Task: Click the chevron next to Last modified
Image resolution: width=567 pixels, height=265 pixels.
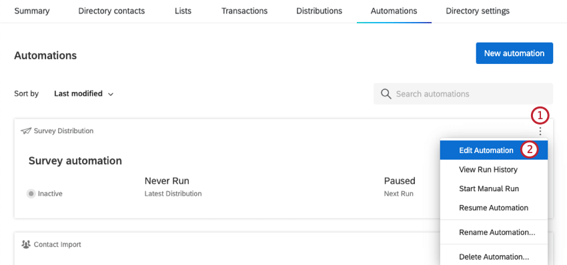Action: pos(111,95)
